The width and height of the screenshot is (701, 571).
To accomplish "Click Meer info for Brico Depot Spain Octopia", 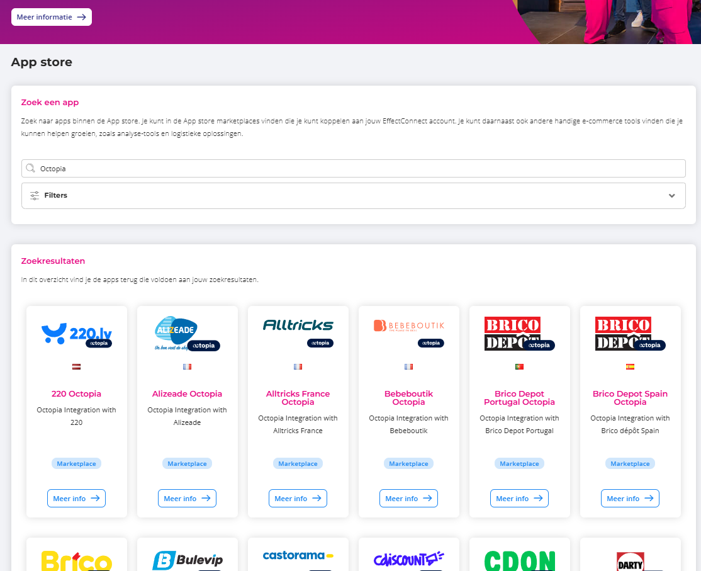I will (x=631, y=499).
